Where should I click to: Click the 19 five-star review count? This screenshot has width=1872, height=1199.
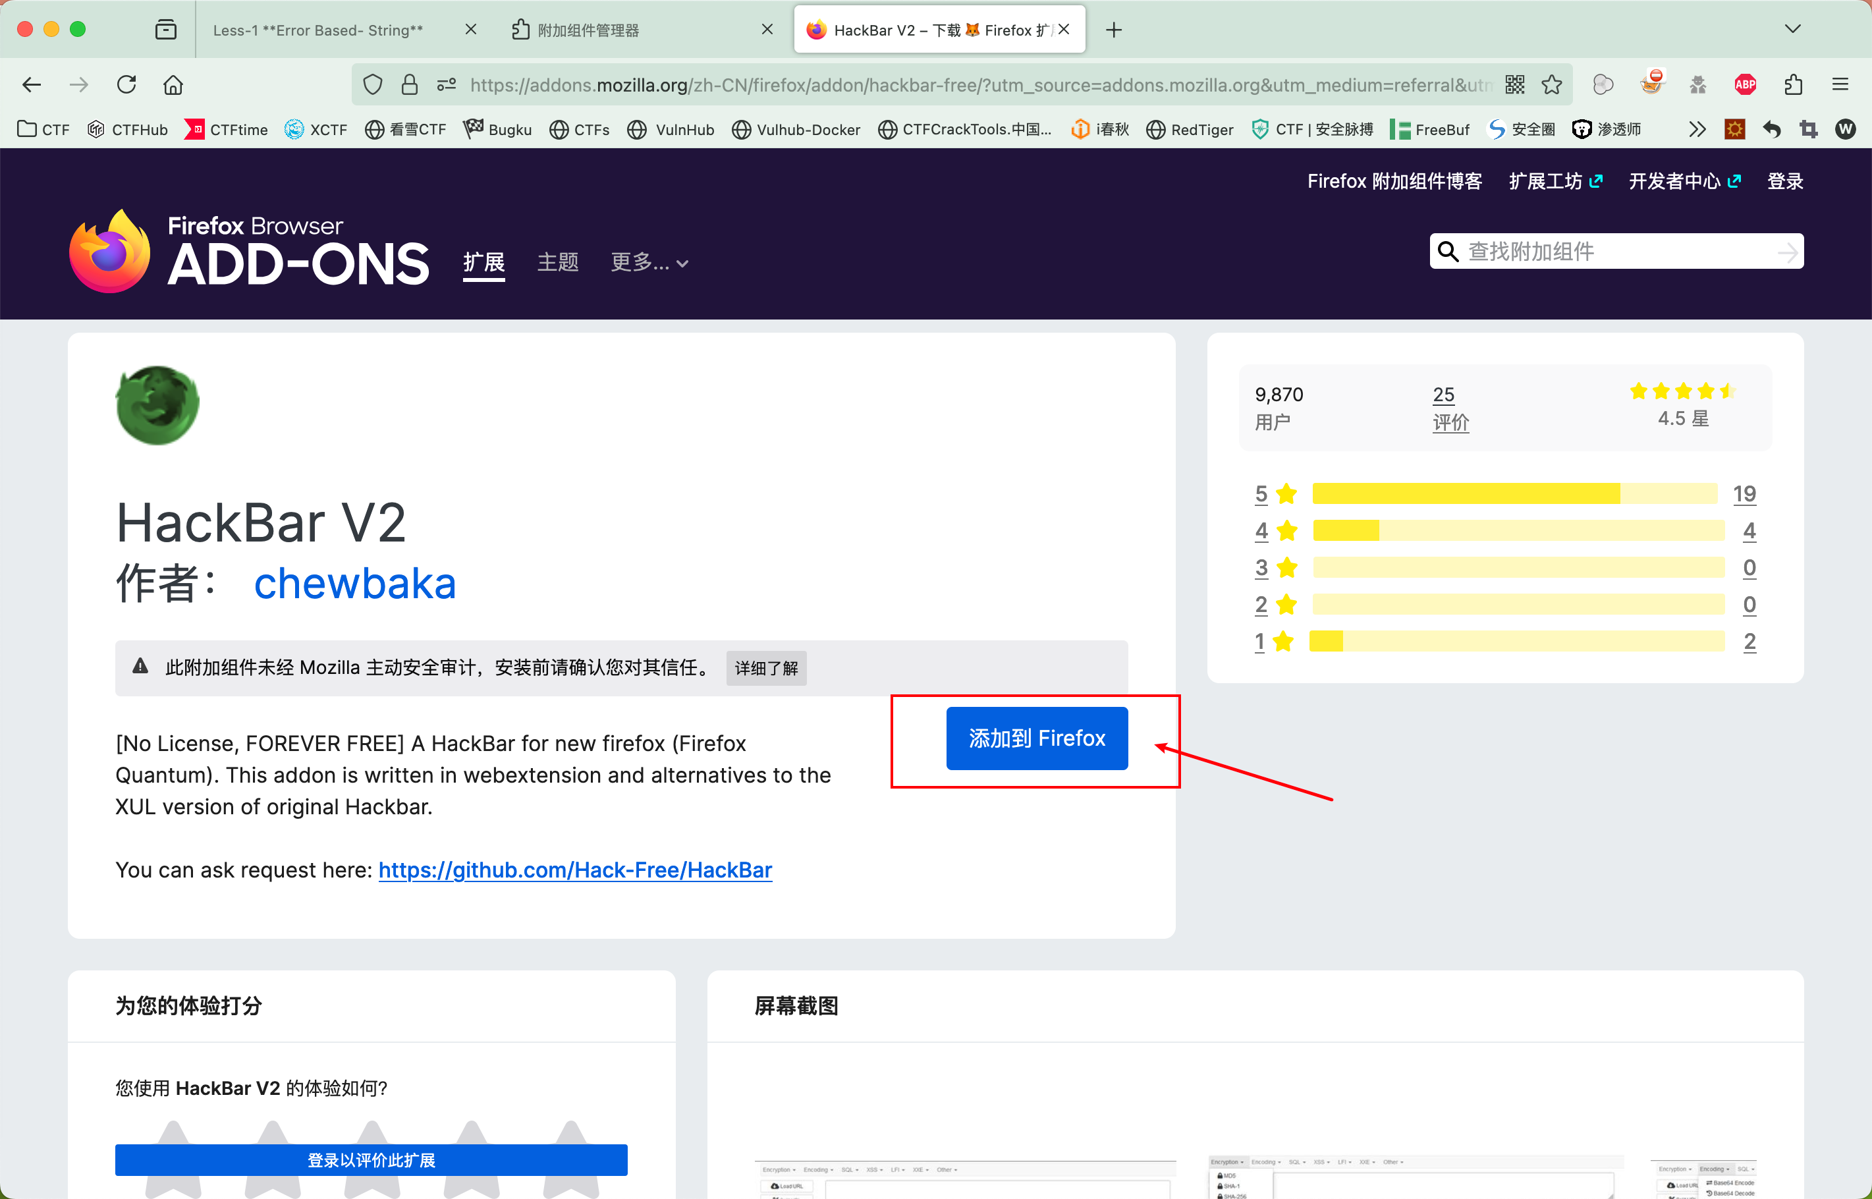pyautogui.click(x=1744, y=493)
